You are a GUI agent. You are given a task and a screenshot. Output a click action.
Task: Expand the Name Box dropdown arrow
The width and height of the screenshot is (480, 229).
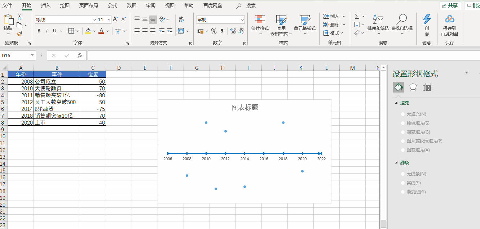(32, 55)
